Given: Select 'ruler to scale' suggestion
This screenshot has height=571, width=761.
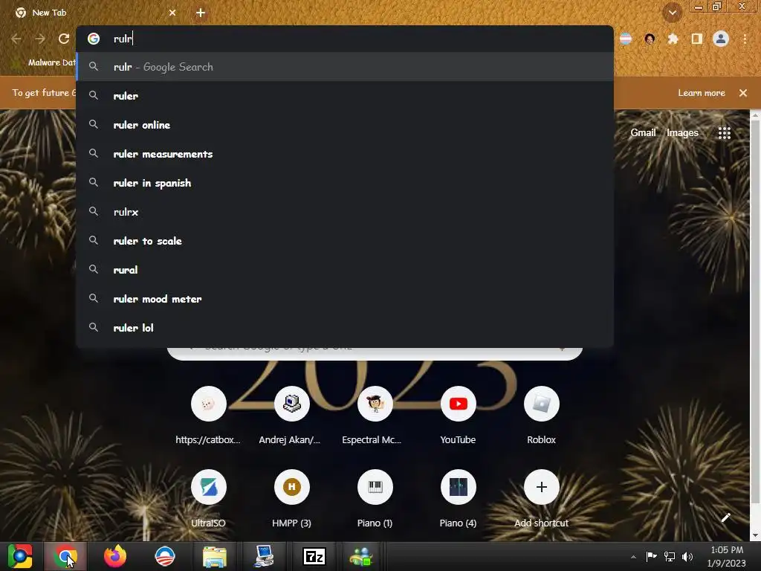Looking at the screenshot, I should pos(345,241).
